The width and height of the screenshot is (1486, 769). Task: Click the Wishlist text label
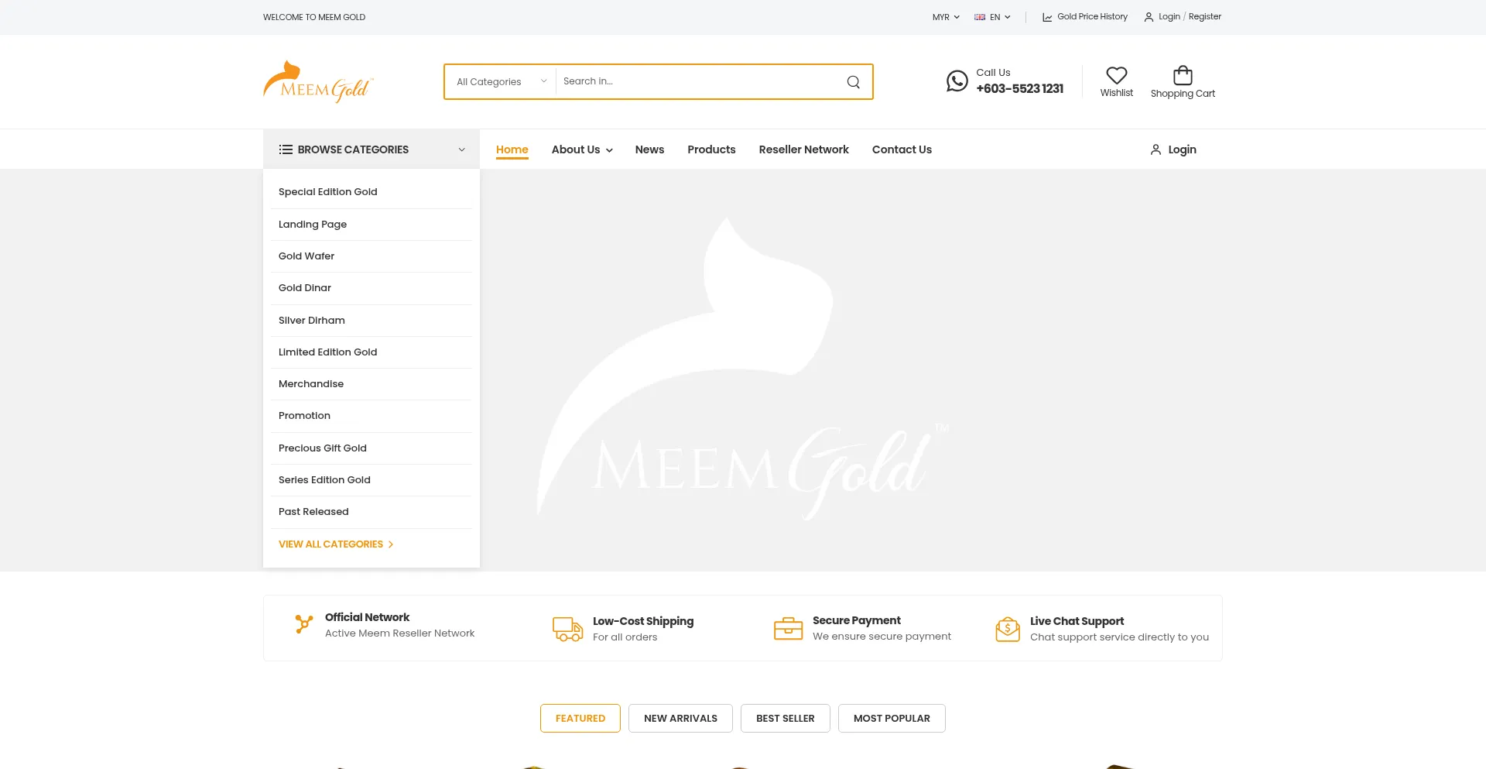pyautogui.click(x=1116, y=93)
